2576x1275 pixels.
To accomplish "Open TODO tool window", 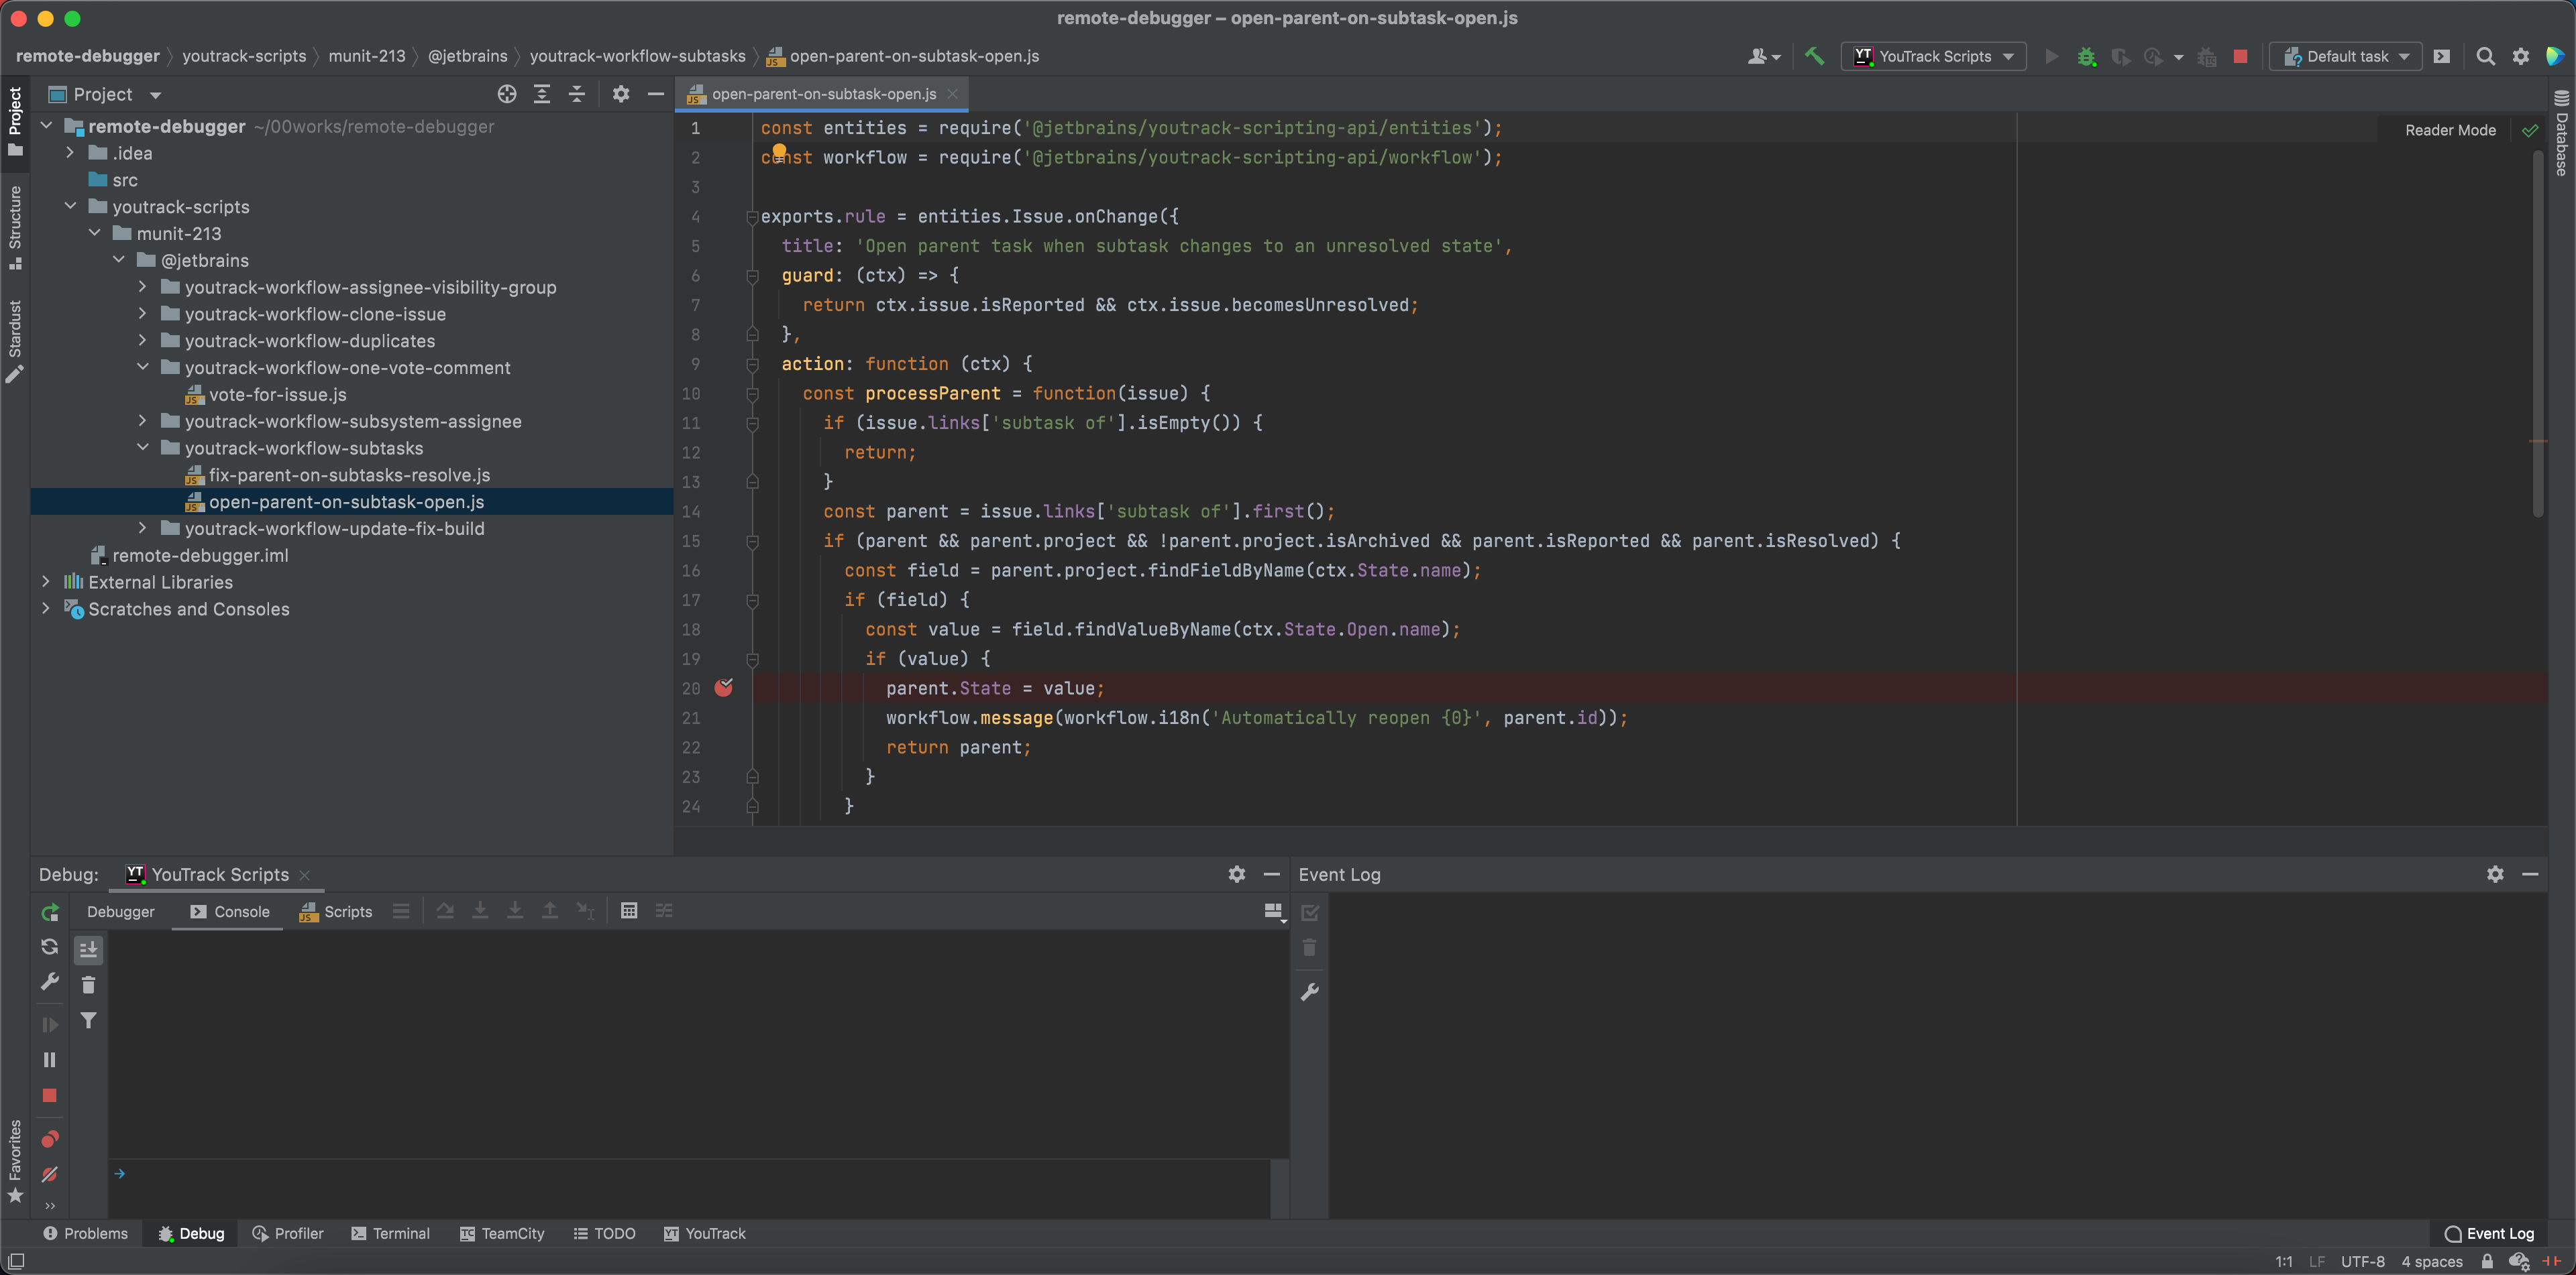I will 604,1234.
